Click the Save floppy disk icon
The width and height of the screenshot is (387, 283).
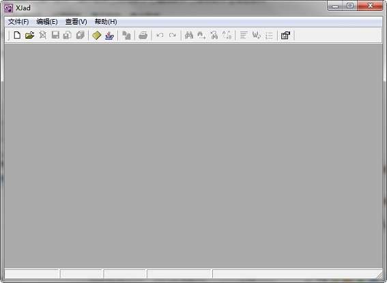55,35
